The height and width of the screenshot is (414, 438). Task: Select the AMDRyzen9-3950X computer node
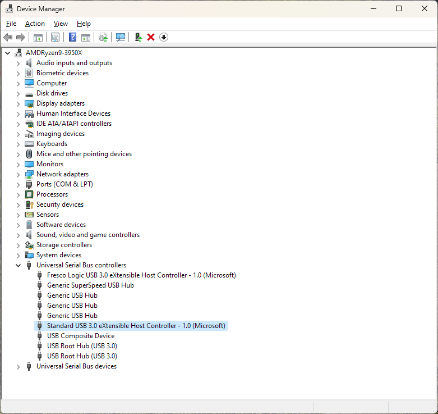point(54,53)
